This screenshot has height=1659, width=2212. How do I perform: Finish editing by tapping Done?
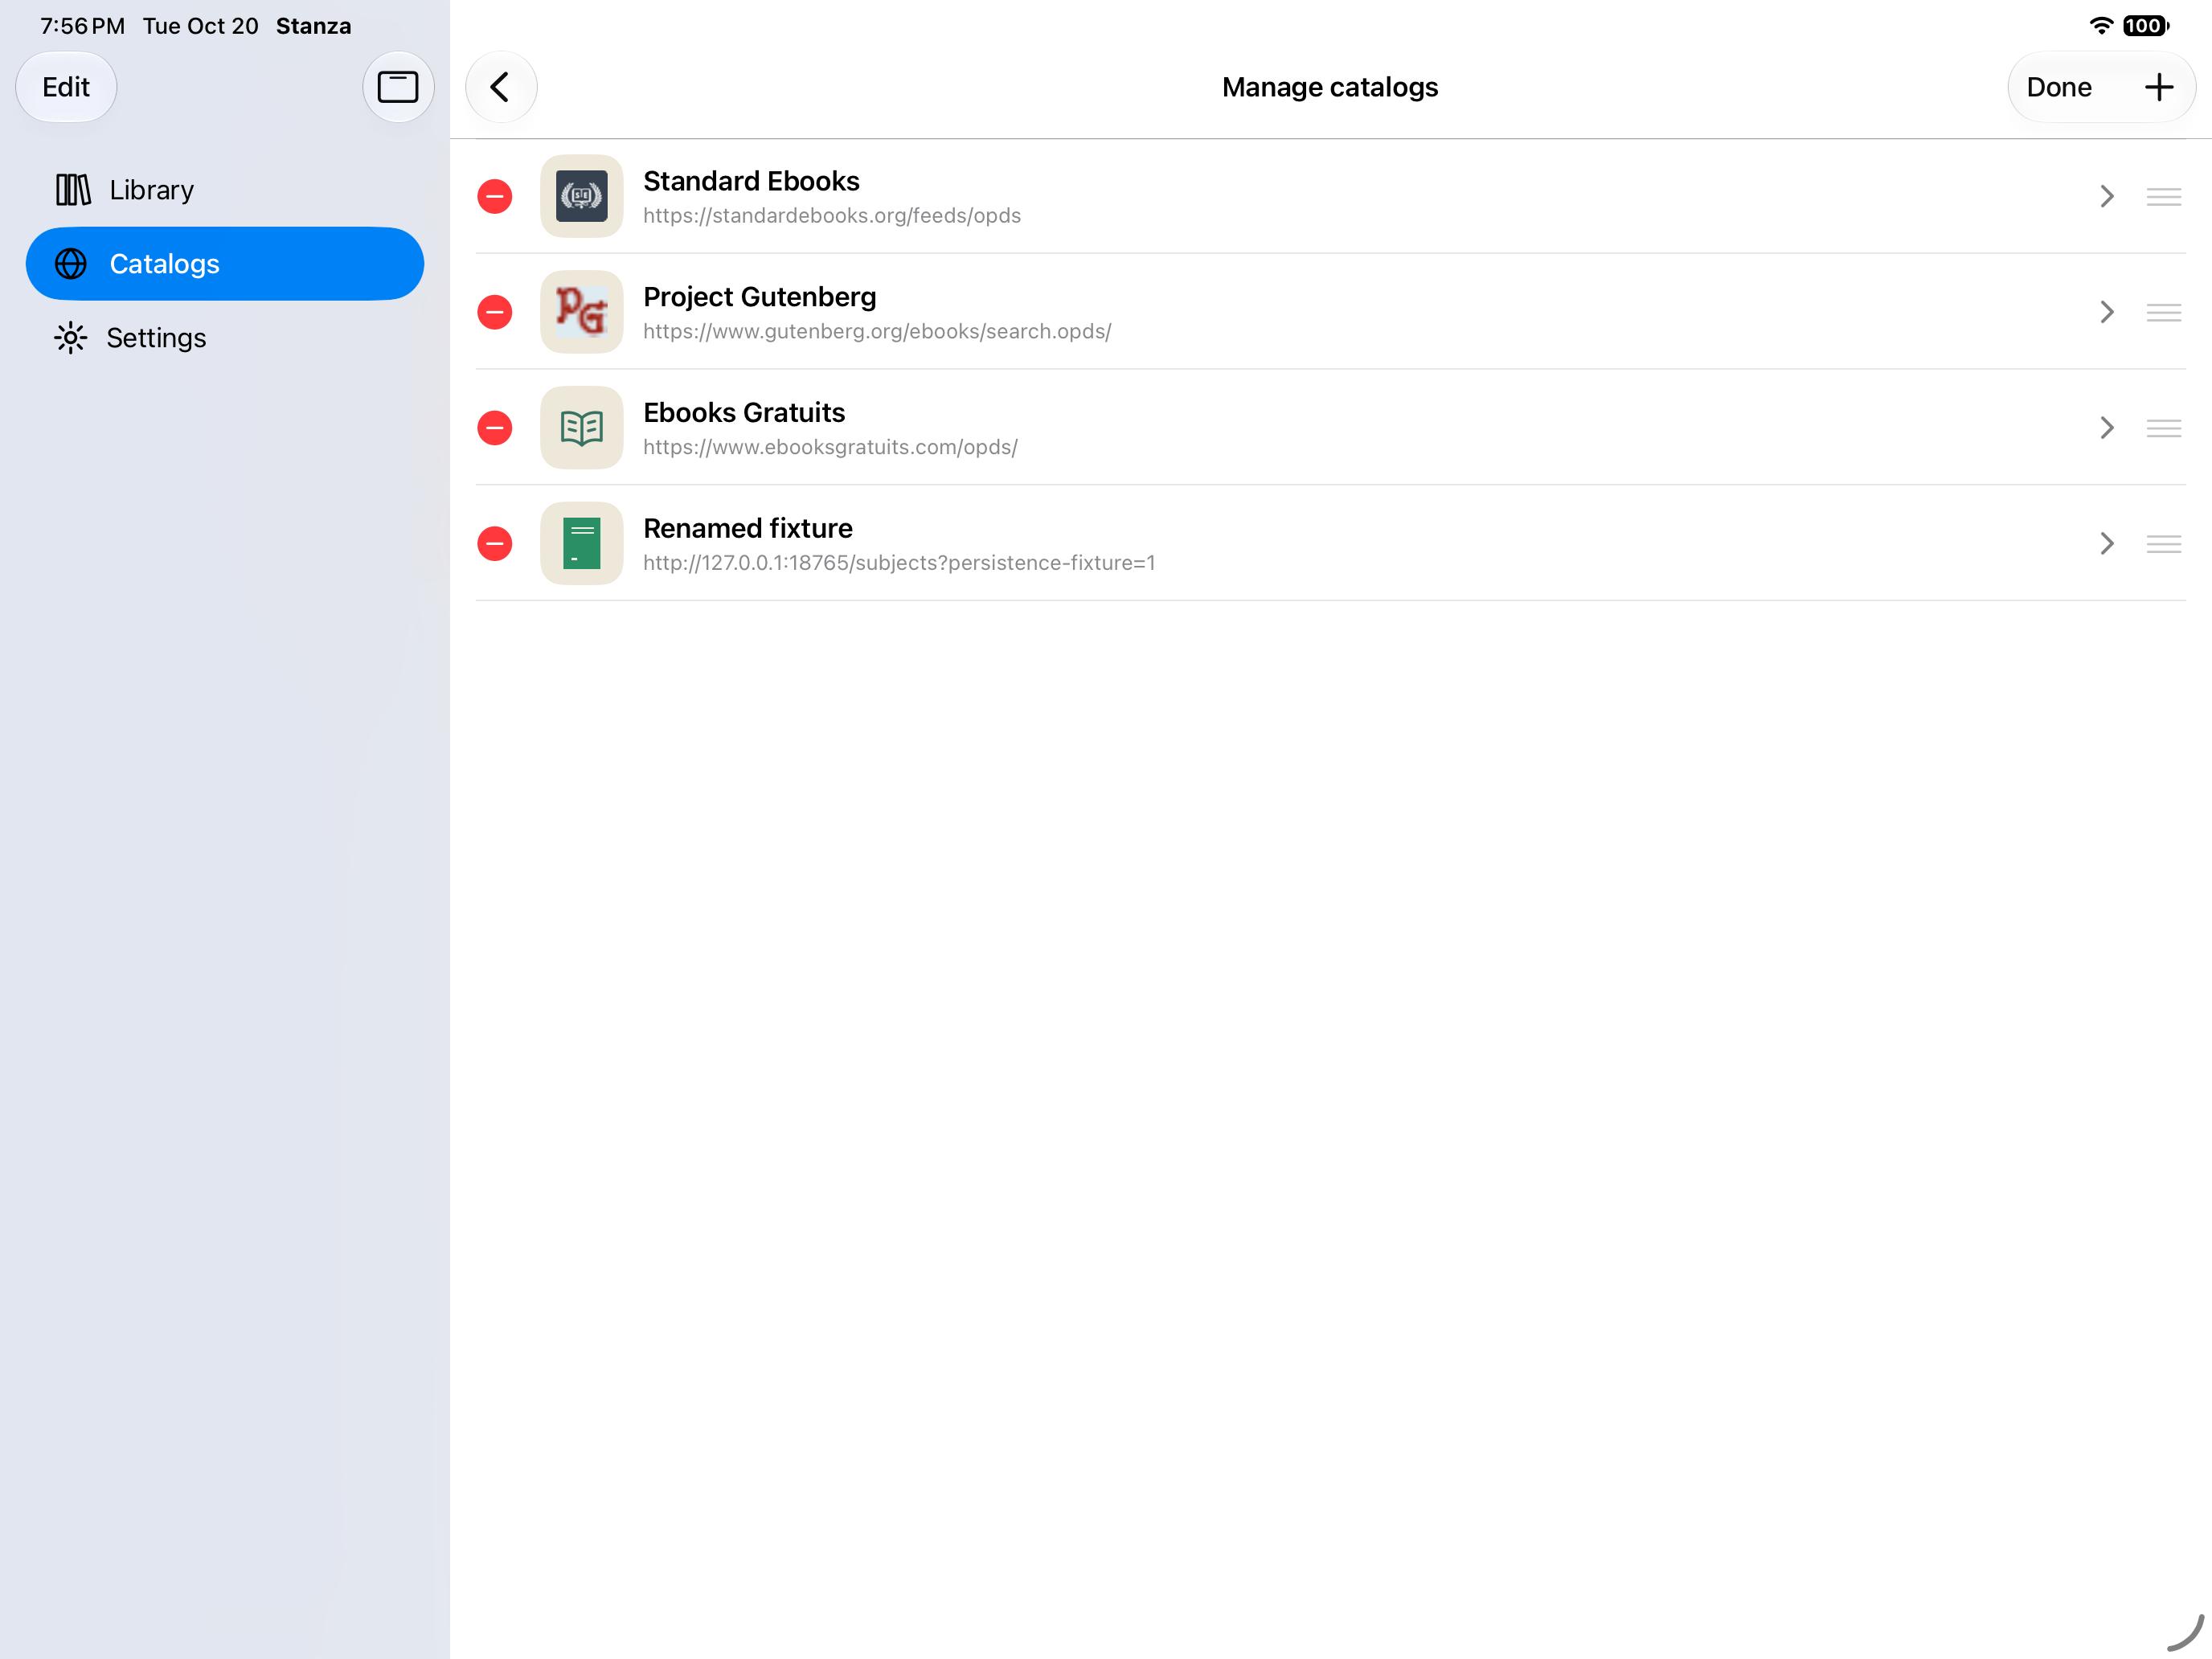2058,87
